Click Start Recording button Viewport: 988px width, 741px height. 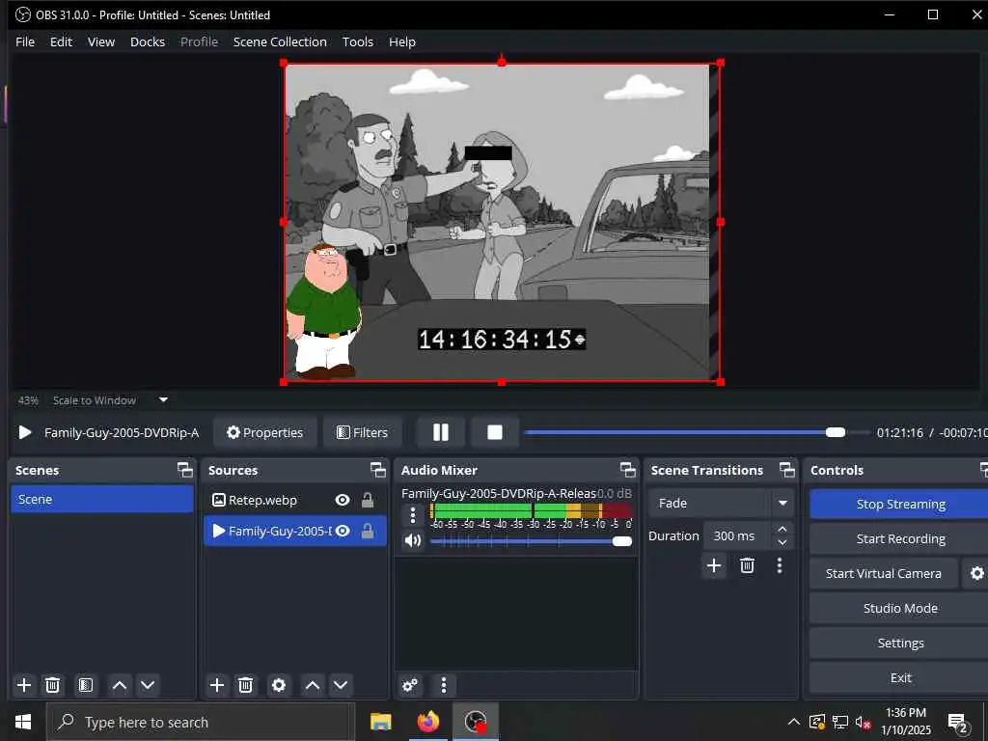point(900,538)
